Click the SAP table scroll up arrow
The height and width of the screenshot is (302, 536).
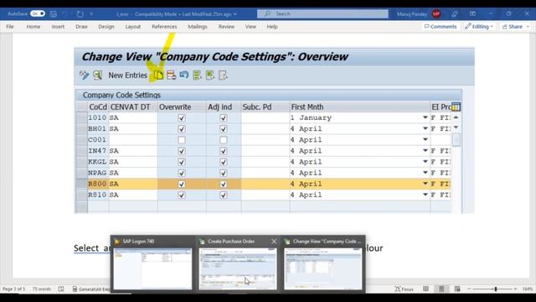(456, 117)
